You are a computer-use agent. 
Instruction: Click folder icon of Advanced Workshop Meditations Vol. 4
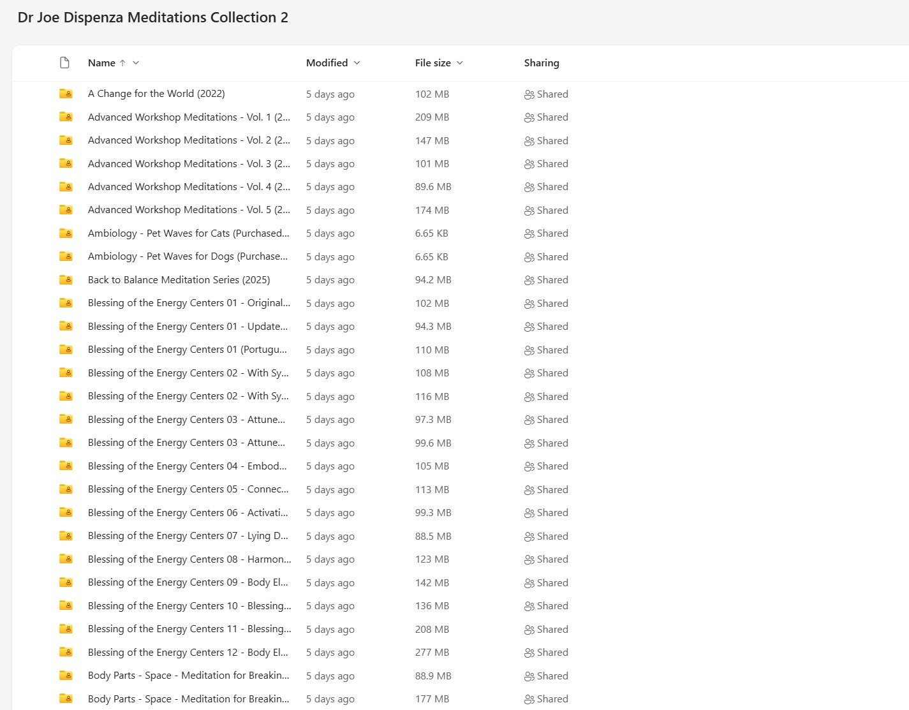(66, 187)
